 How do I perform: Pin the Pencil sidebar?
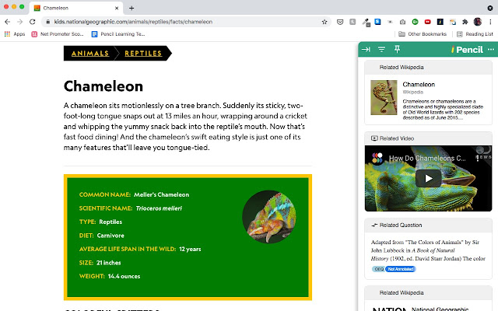click(x=397, y=49)
